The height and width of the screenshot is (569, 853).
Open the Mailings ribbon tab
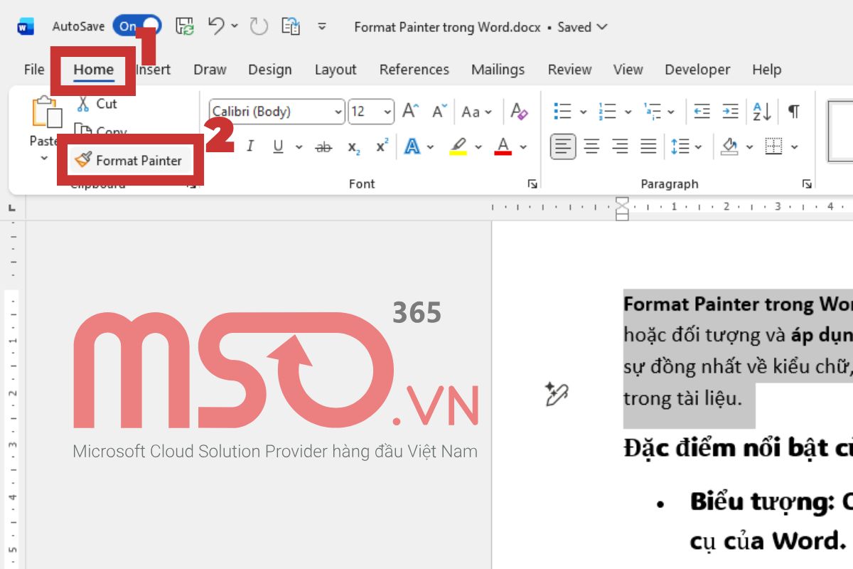(x=498, y=69)
